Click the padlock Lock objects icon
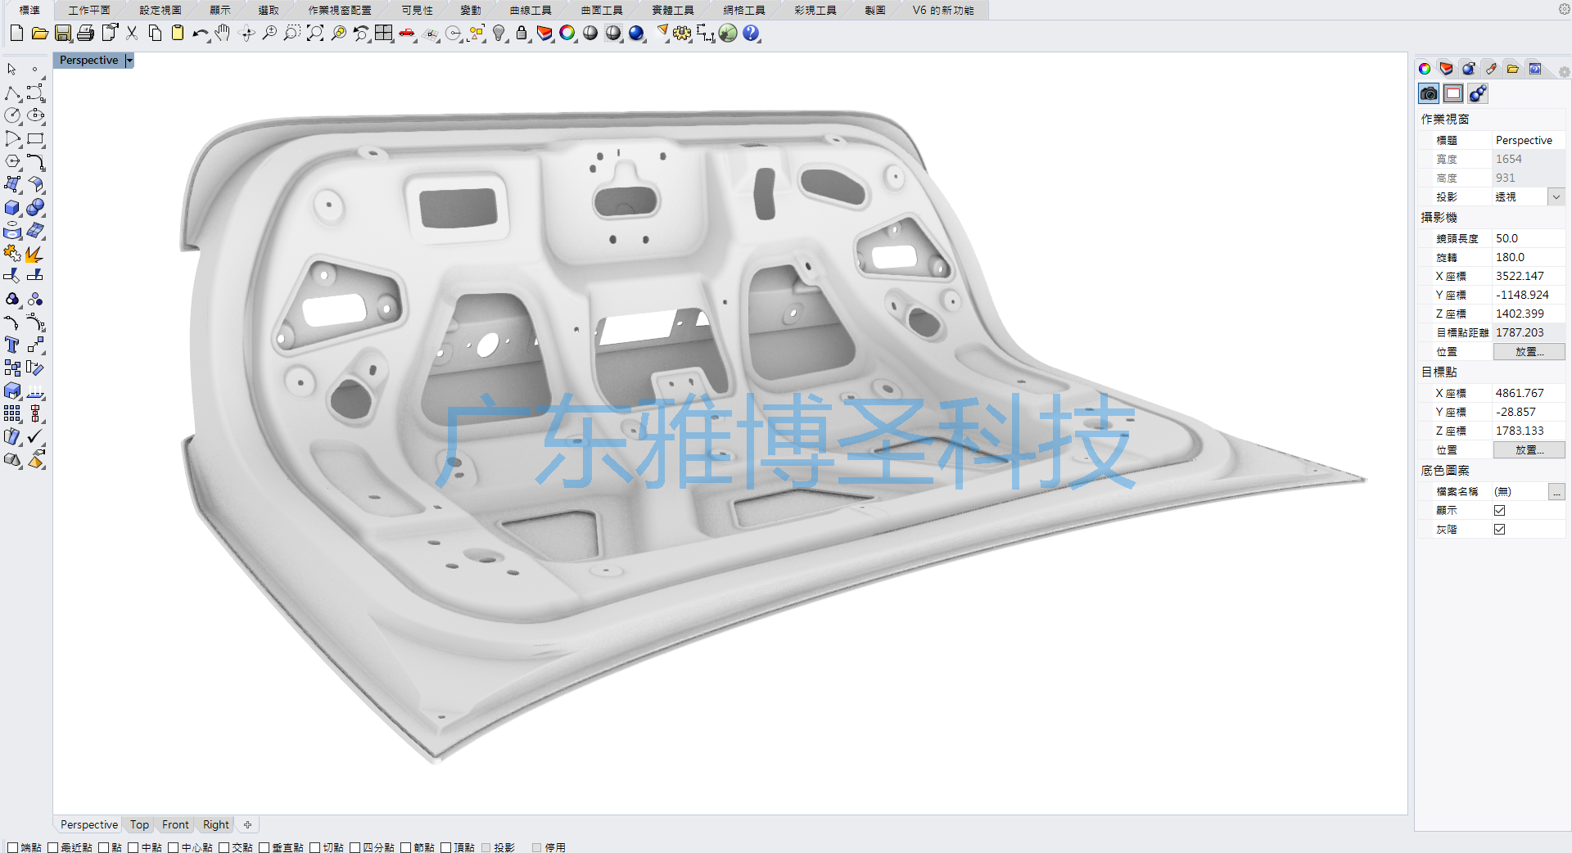The width and height of the screenshot is (1572, 853). pyautogui.click(x=522, y=34)
